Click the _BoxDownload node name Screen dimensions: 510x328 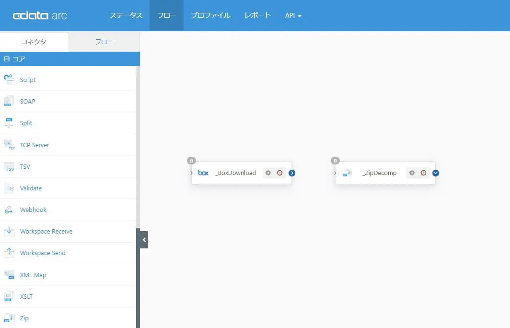point(236,173)
